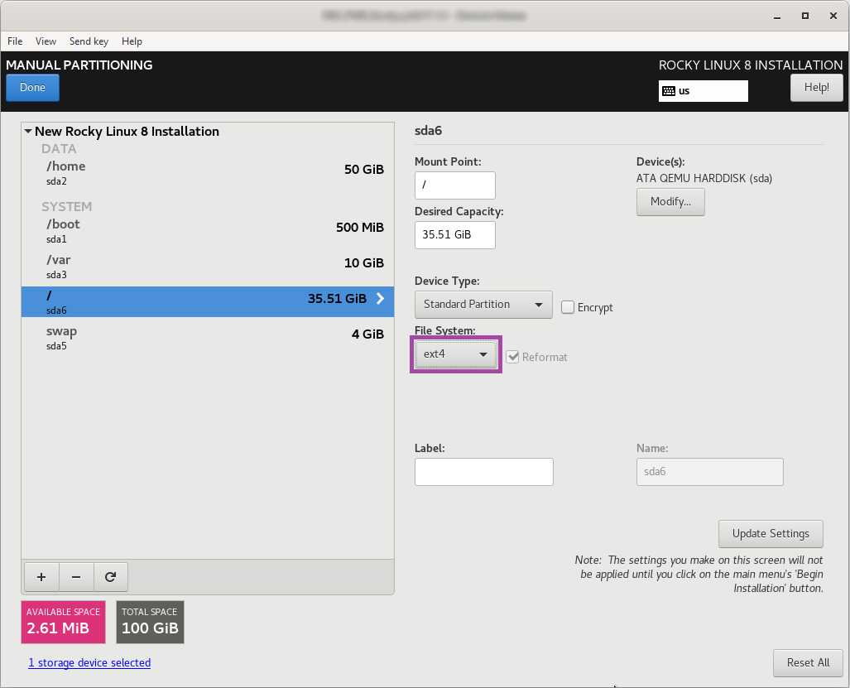This screenshot has width=850, height=688.
Task: Select the /home sda2 partition
Action: pyautogui.click(x=208, y=172)
